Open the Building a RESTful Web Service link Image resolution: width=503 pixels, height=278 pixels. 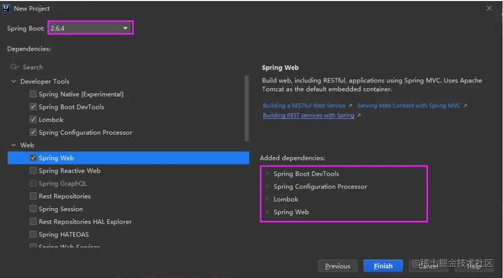(x=304, y=105)
